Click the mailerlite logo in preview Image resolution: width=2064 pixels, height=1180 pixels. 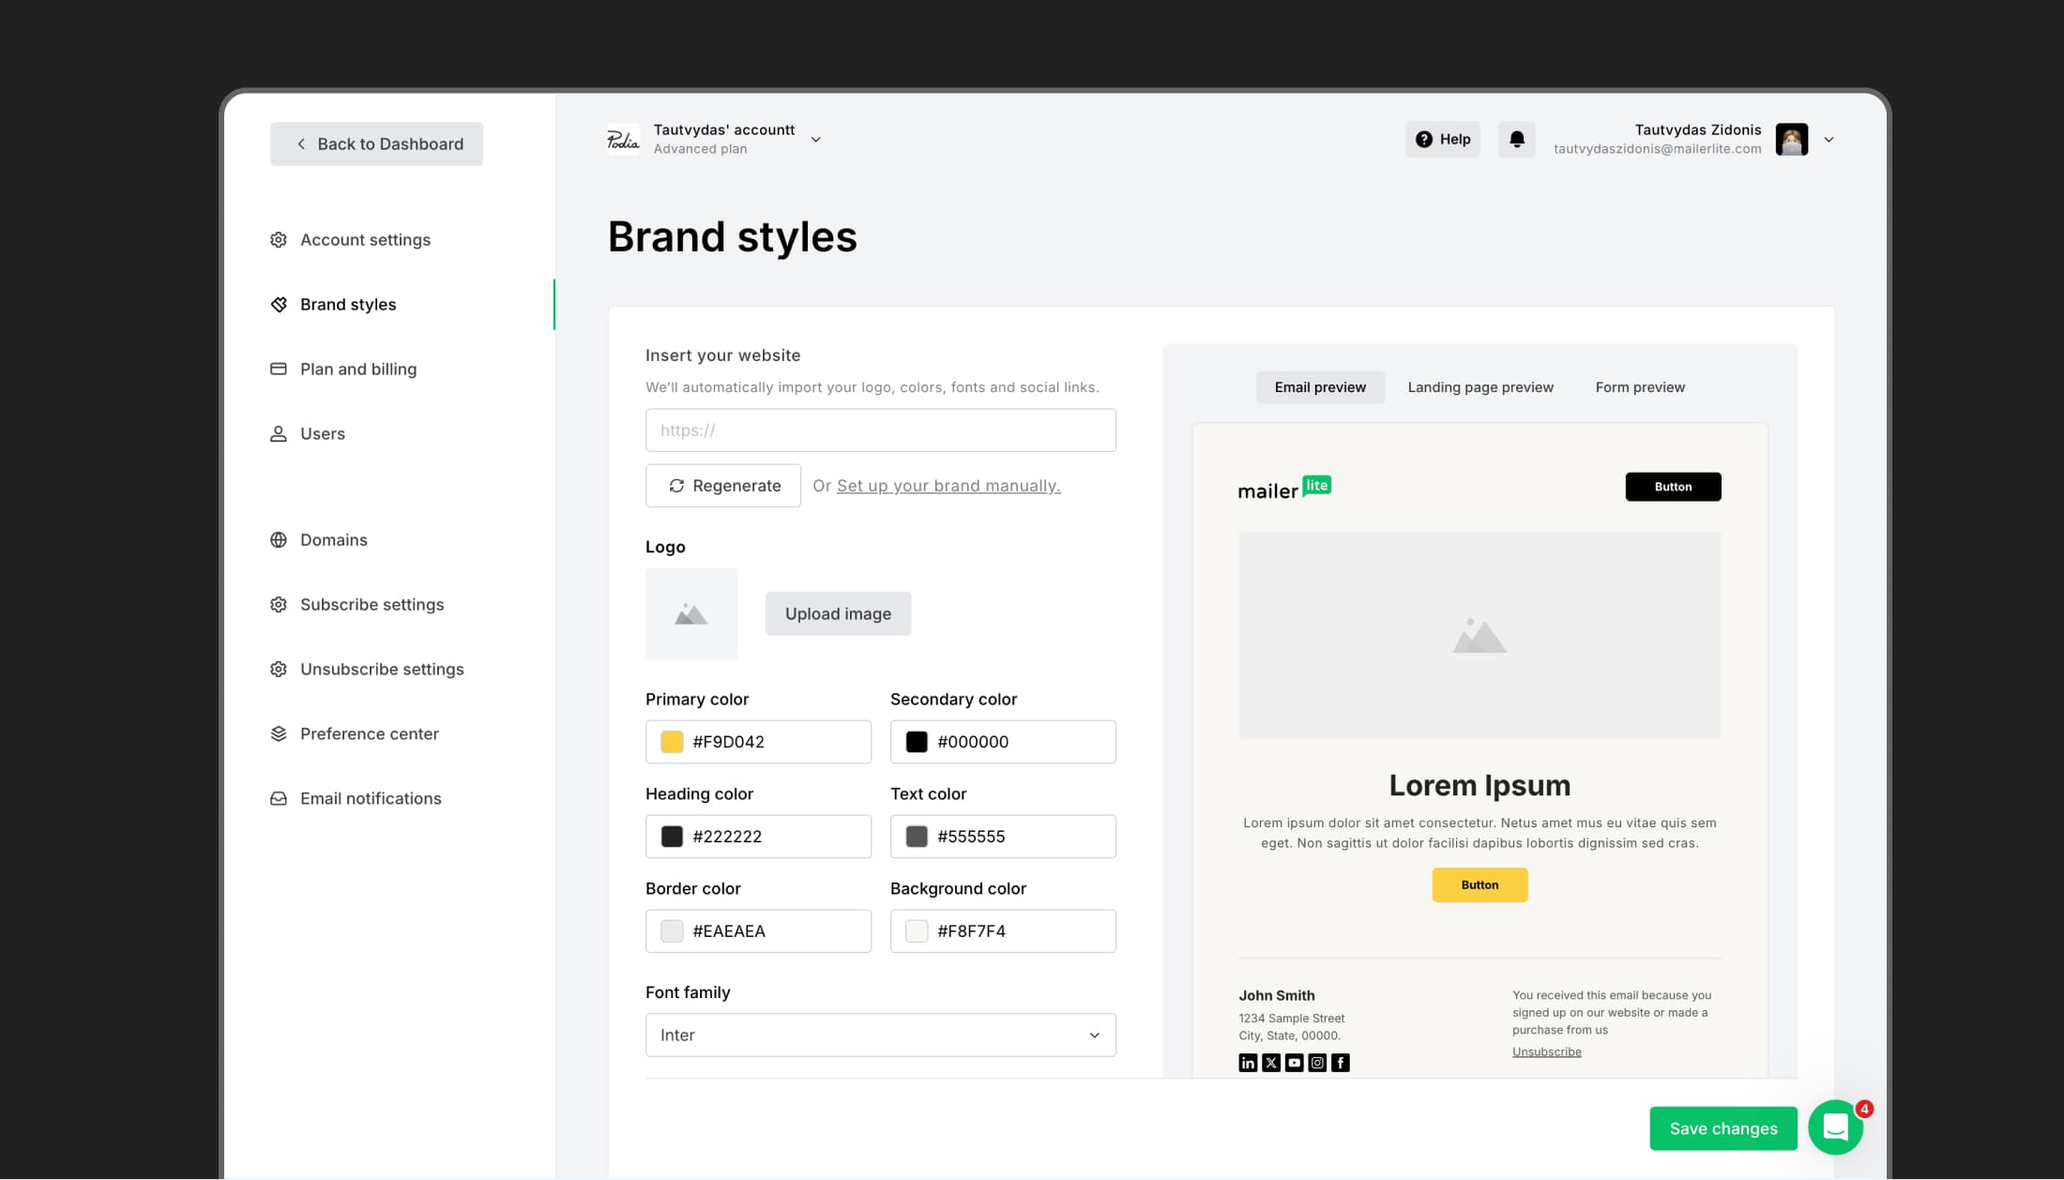(x=1284, y=488)
